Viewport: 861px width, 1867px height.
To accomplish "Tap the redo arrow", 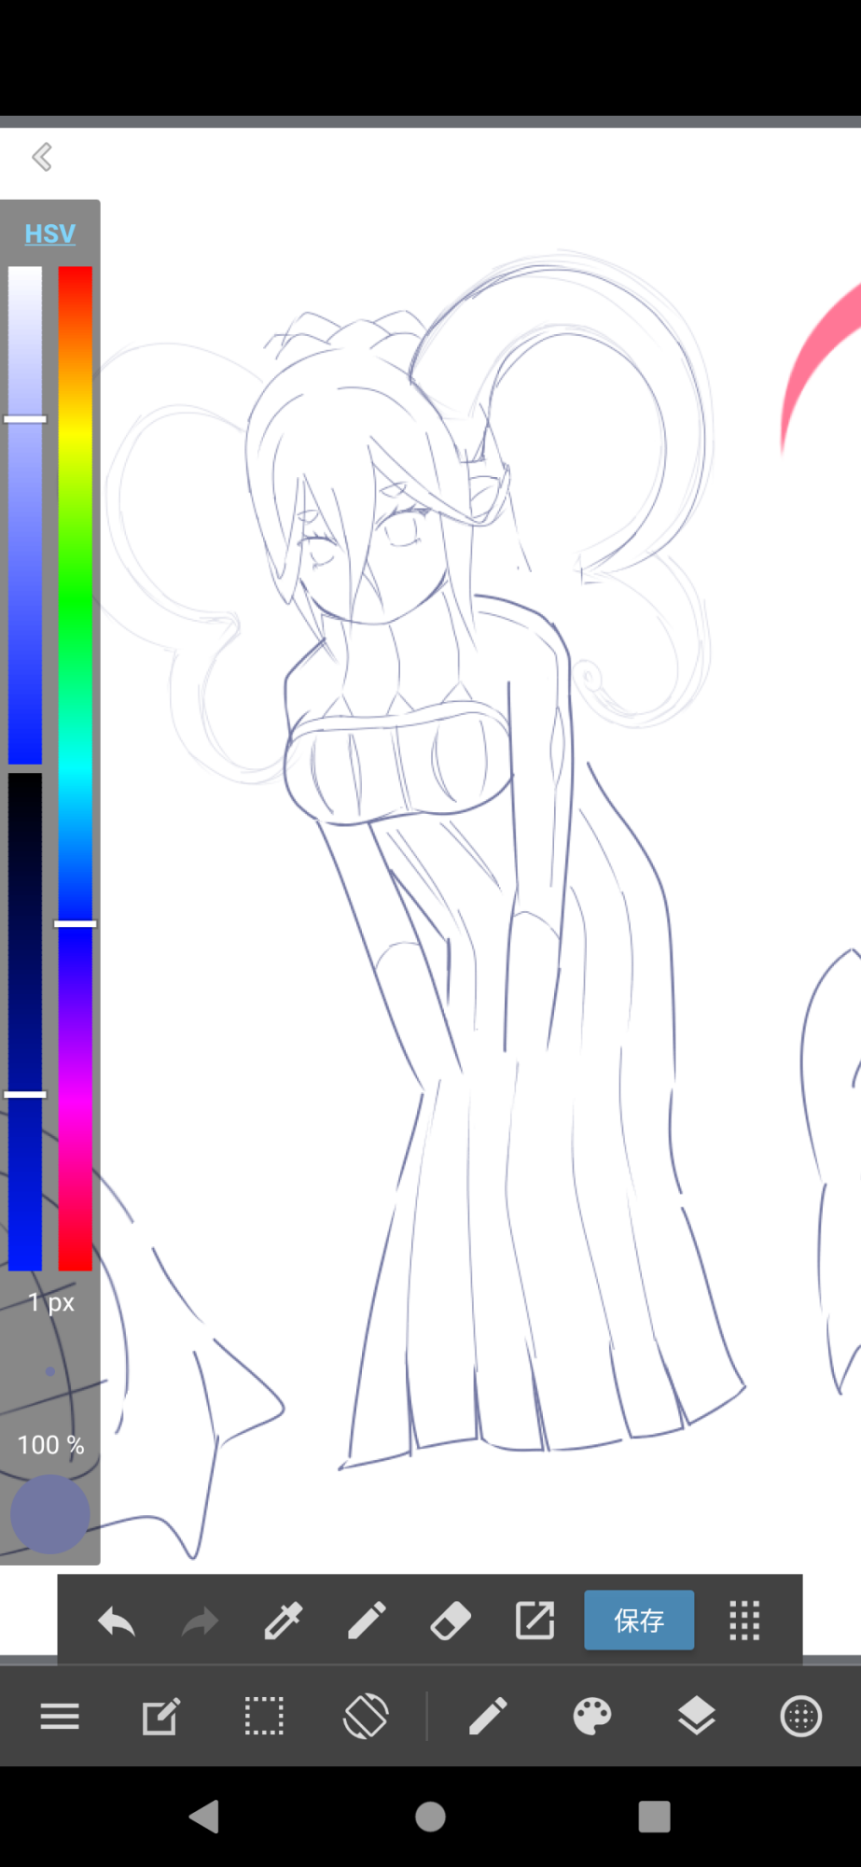I will coord(200,1621).
